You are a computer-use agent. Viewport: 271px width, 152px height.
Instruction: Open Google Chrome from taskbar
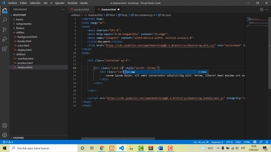tap(102, 148)
